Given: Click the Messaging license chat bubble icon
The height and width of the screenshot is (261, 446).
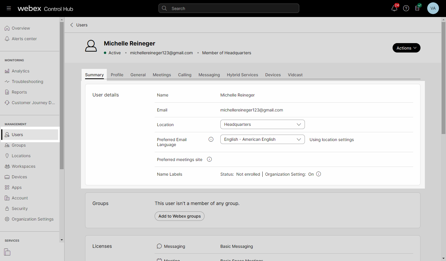Looking at the screenshot, I should pyautogui.click(x=159, y=246).
